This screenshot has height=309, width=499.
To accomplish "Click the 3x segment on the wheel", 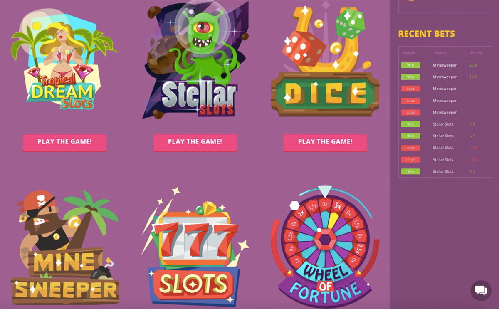I will tap(338, 206).
